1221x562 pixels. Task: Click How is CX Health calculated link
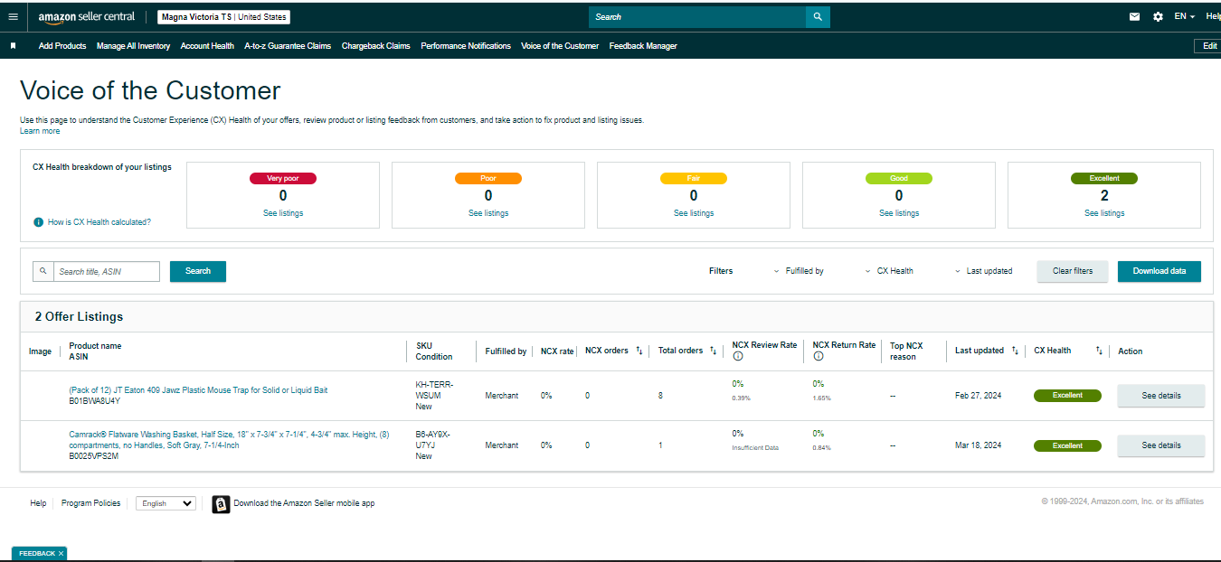[x=99, y=222]
